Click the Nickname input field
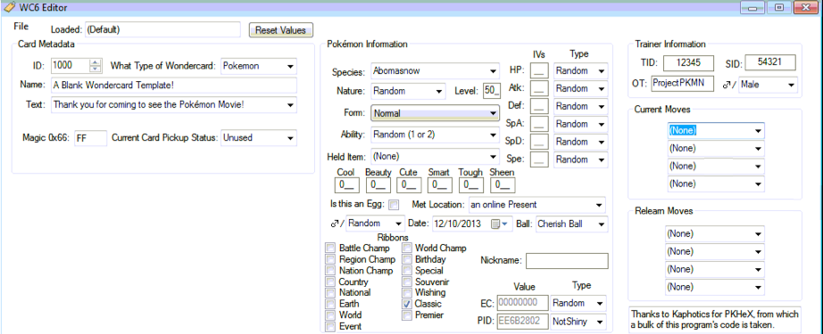 [x=567, y=261]
